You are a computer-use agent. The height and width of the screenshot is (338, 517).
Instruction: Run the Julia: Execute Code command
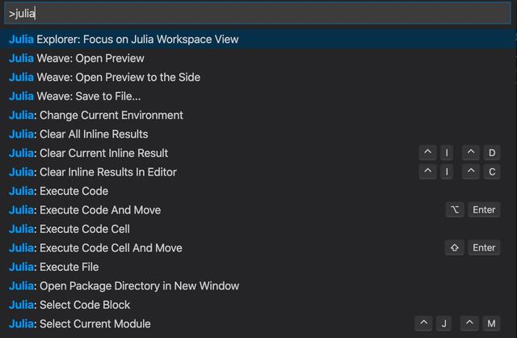(x=58, y=192)
